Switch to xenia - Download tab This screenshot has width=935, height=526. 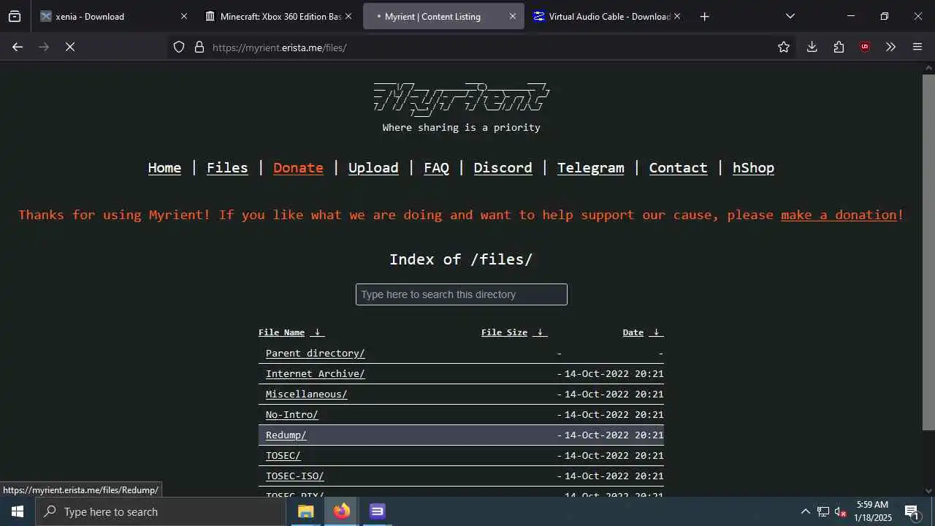pyautogui.click(x=113, y=16)
